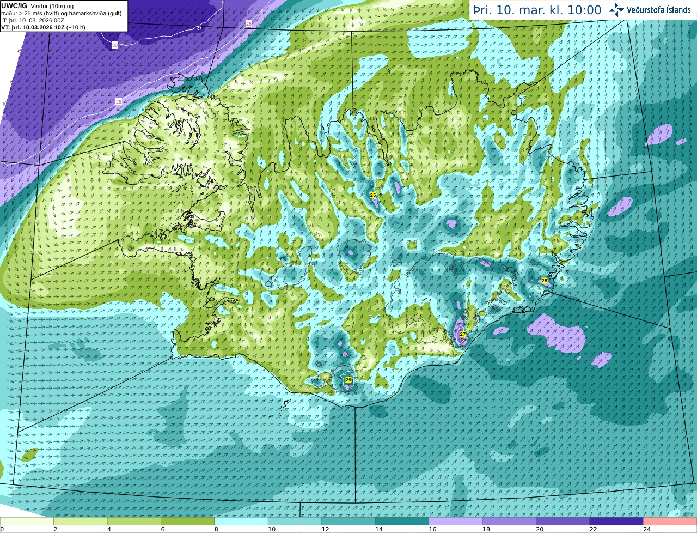Pick the 22–24 m/s dark indigo legend swatch
This screenshot has width=697, height=533.
(616, 522)
